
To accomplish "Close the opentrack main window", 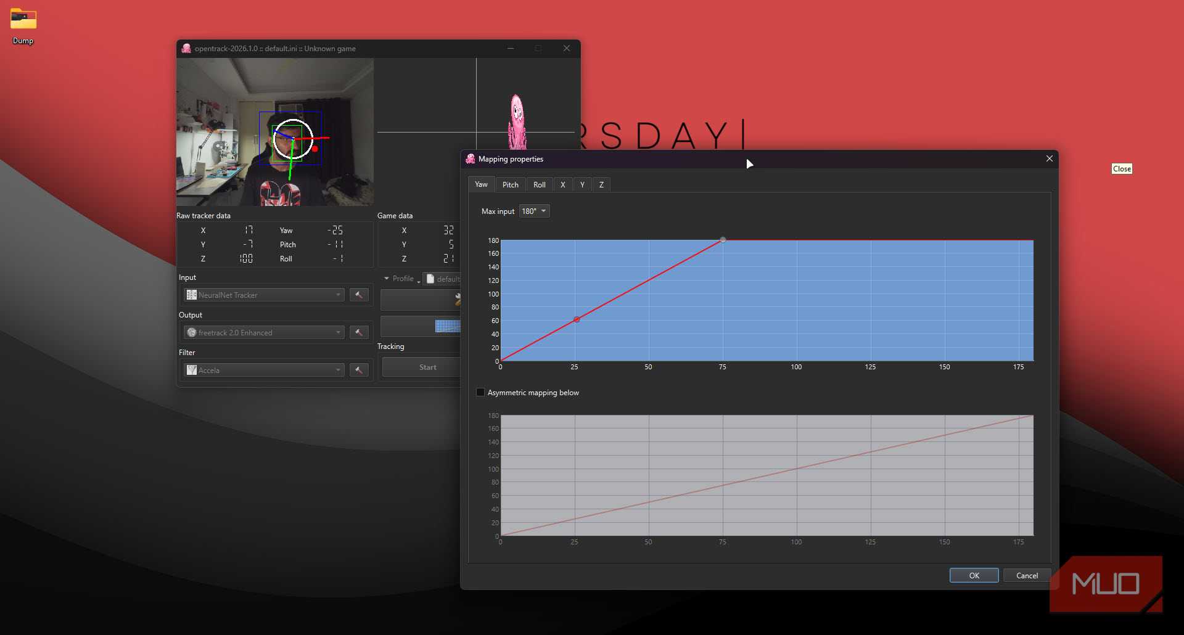I will (x=566, y=48).
